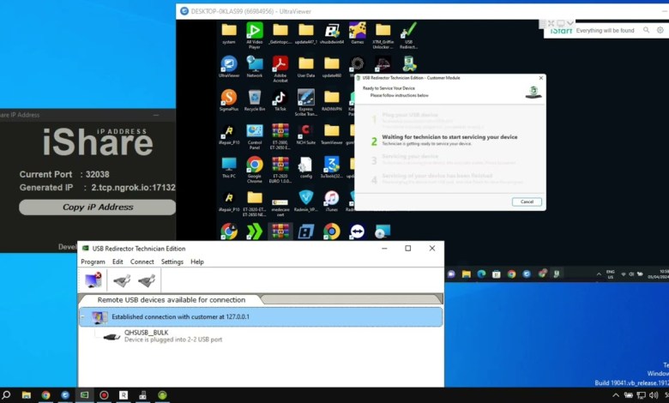Viewport: 669px width, 403px height.
Task: Select the 3uTools shortcut on remote desktop
Action: click(332, 167)
